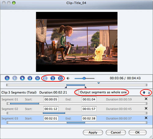
Task: Click the volume slider knob
Action: tap(84, 78)
